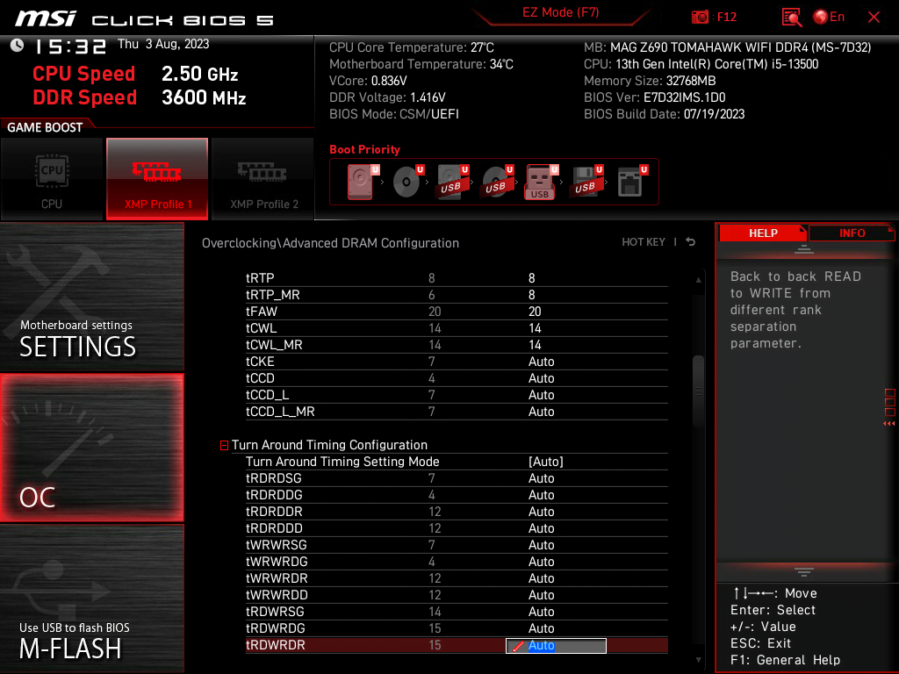Click the F12 screenshot camera icon
This screenshot has height=674, width=899.
[x=700, y=17]
